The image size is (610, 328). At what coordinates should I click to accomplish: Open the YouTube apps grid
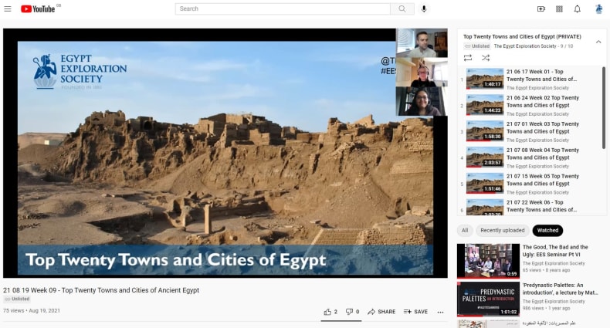559,8
